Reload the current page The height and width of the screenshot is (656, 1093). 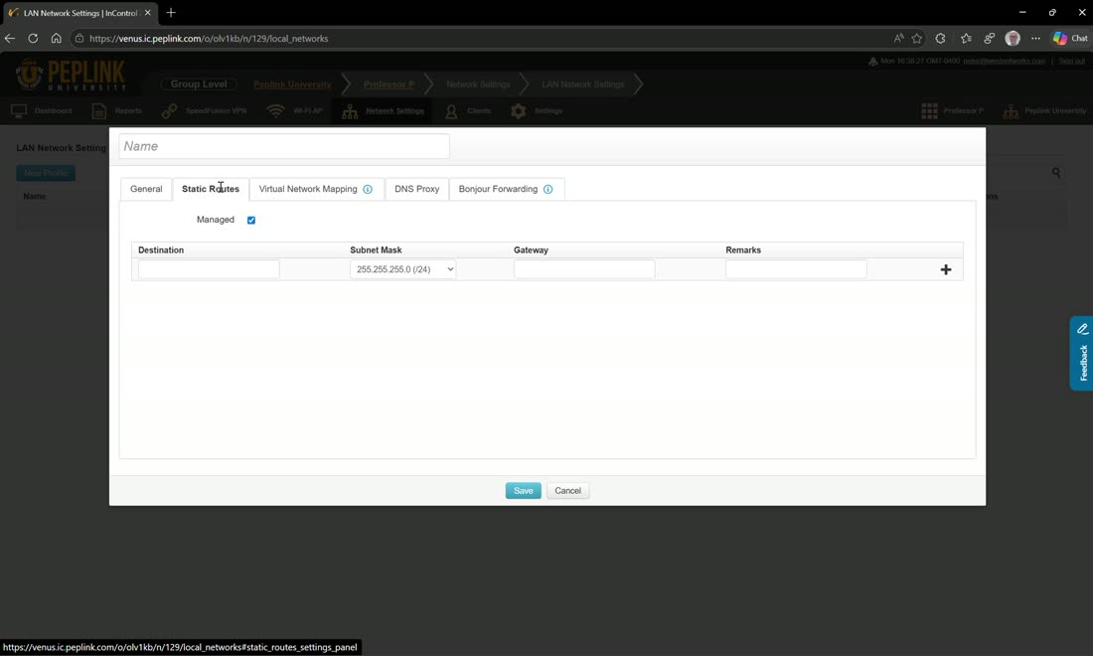tap(33, 39)
